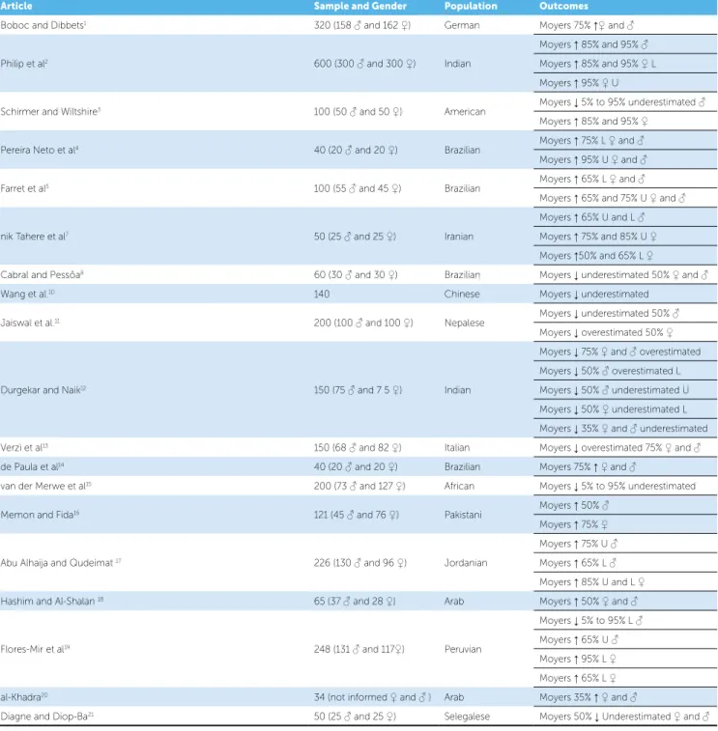Click the 'American' population cell
The image size is (718, 731).
click(465, 111)
